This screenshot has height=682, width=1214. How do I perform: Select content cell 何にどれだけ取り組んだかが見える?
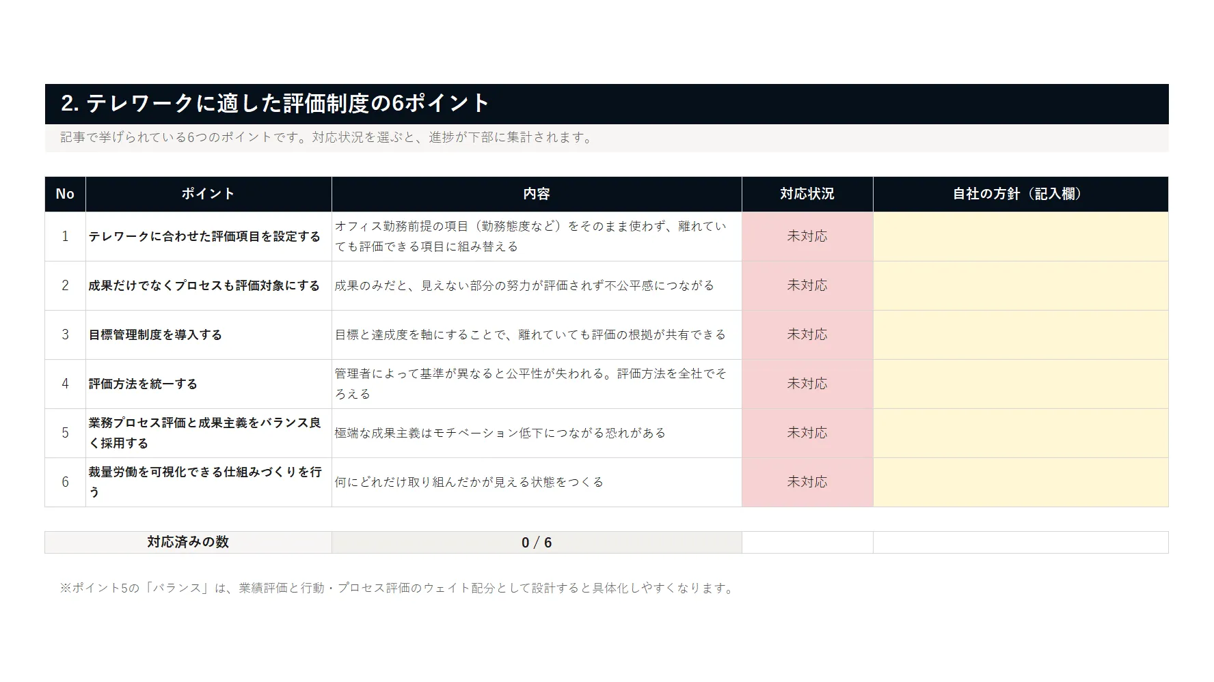coord(537,482)
